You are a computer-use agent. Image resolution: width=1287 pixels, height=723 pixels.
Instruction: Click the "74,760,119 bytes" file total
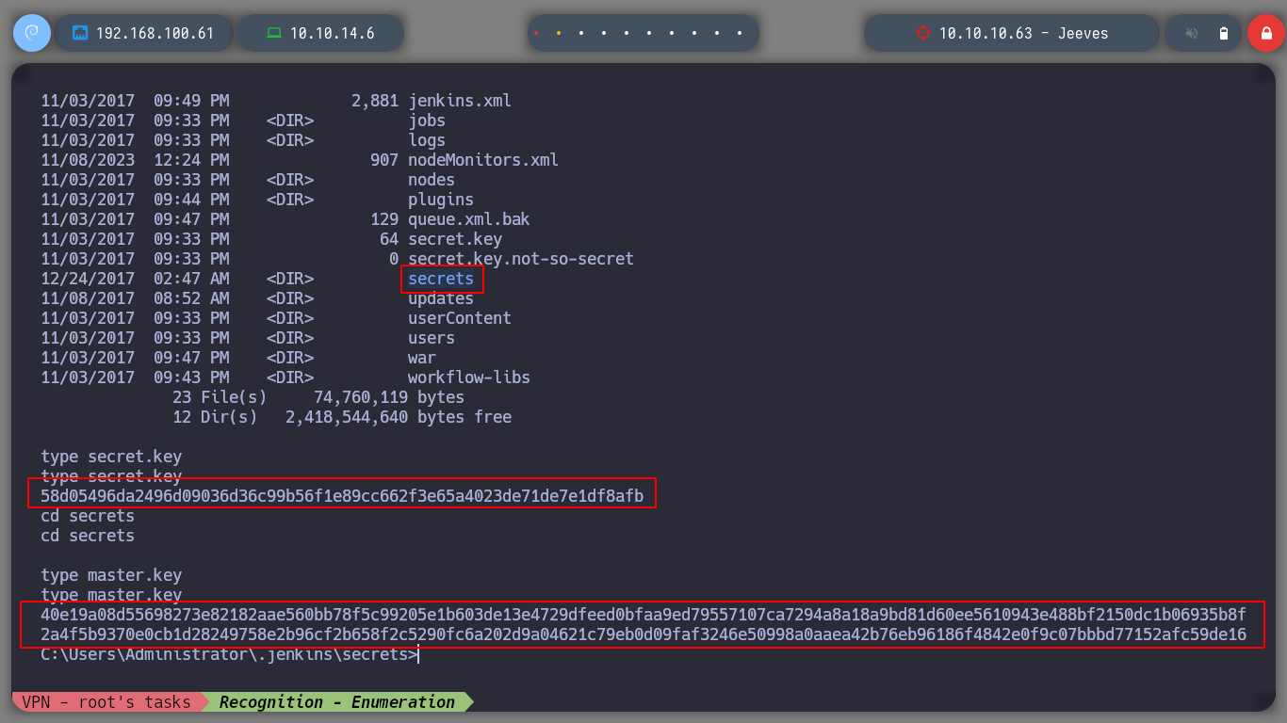(x=389, y=397)
